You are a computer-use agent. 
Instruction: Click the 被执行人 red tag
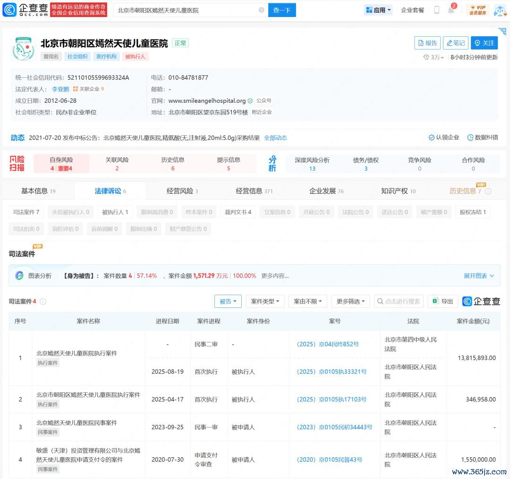click(x=136, y=57)
